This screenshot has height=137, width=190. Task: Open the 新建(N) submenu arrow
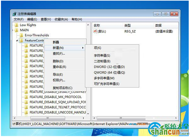pos(83,48)
